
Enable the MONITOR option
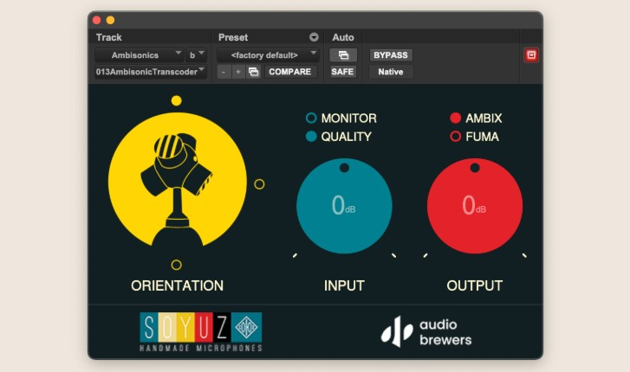(311, 119)
